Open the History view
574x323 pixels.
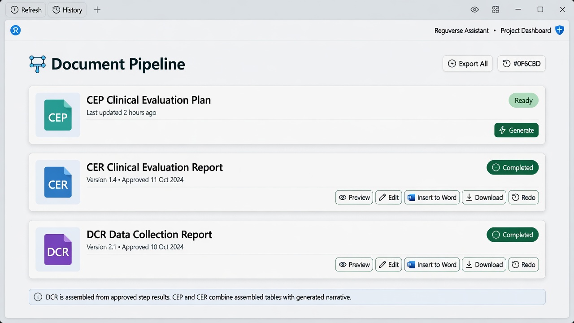coord(67,10)
